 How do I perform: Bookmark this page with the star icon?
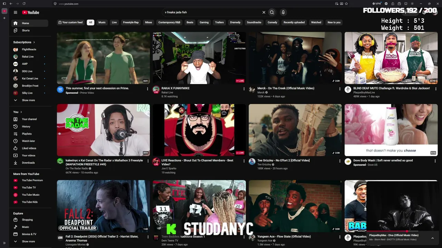(x=346, y=4)
